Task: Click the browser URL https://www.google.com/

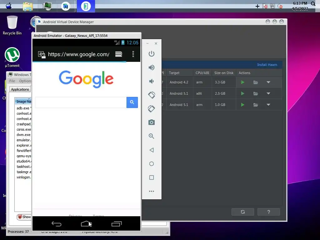Action: (78, 54)
